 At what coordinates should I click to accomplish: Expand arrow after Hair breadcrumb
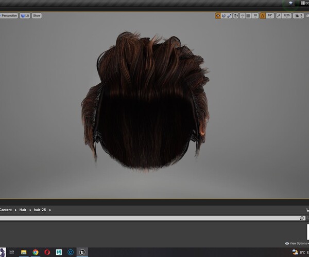point(30,210)
